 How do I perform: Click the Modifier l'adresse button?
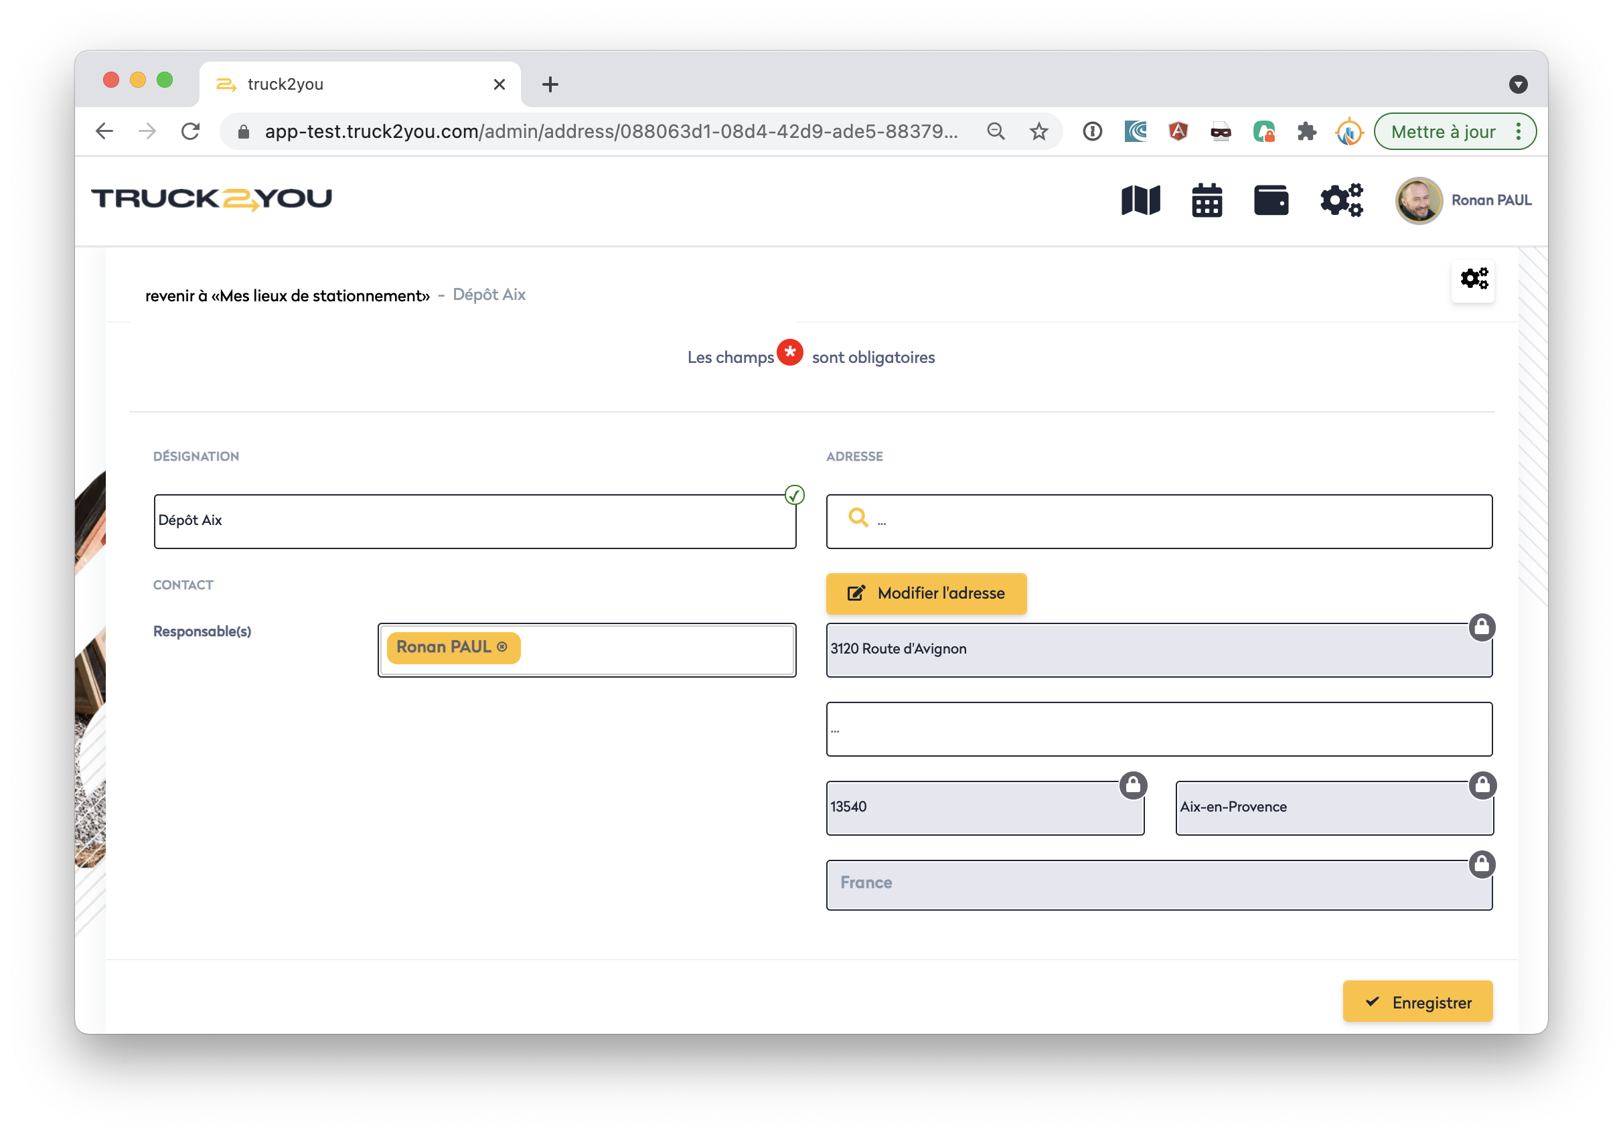point(926,593)
